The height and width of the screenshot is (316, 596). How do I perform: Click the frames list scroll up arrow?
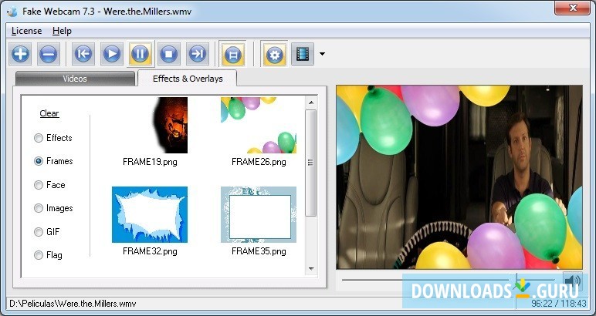(311, 103)
